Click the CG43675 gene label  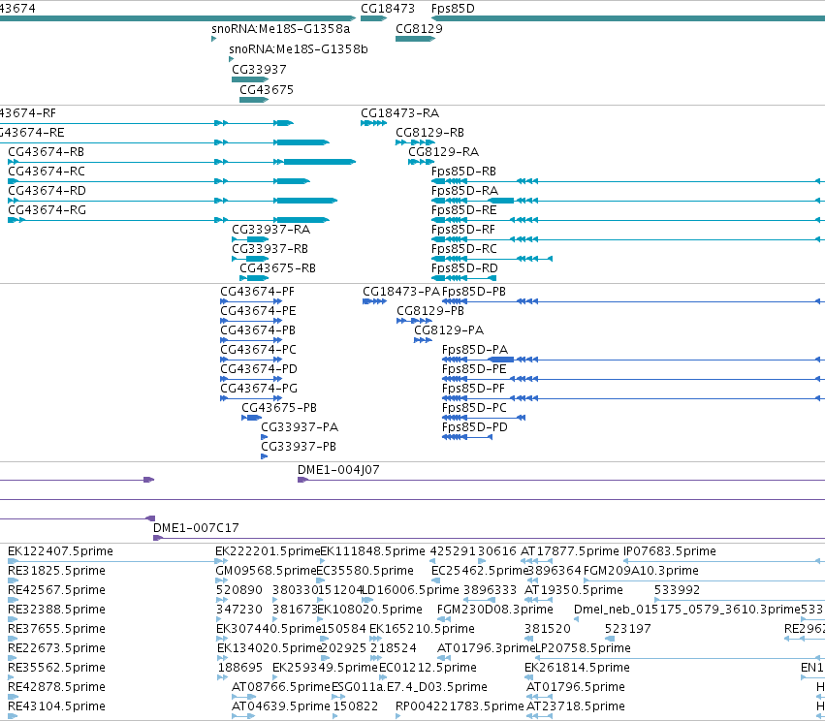click(x=267, y=90)
